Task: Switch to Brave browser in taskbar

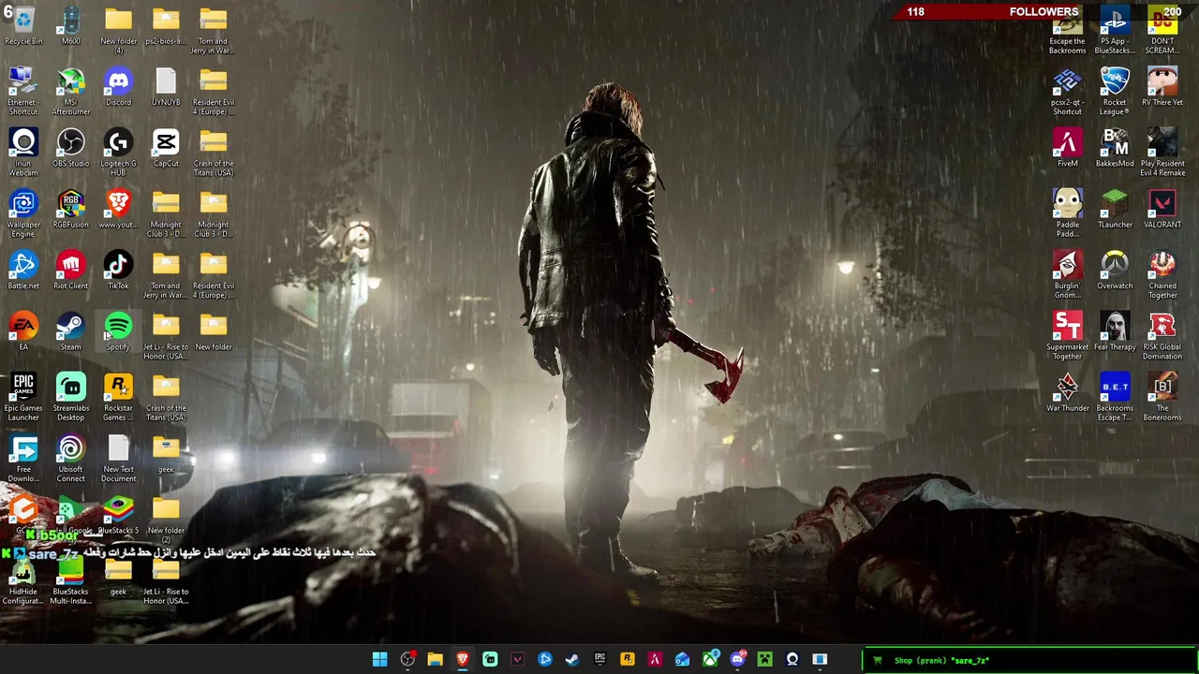Action: pyautogui.click(x=462, y=660)
